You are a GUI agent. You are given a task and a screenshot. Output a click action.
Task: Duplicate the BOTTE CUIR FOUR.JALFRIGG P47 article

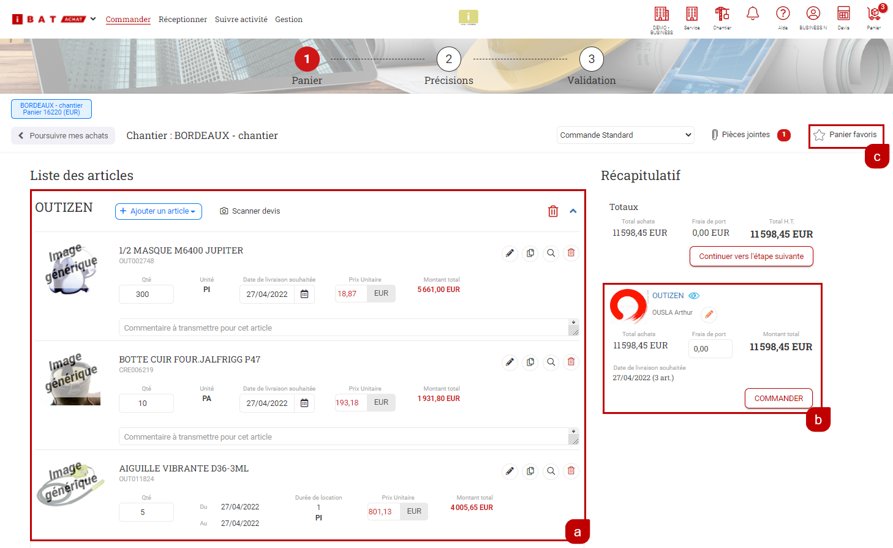530,362
